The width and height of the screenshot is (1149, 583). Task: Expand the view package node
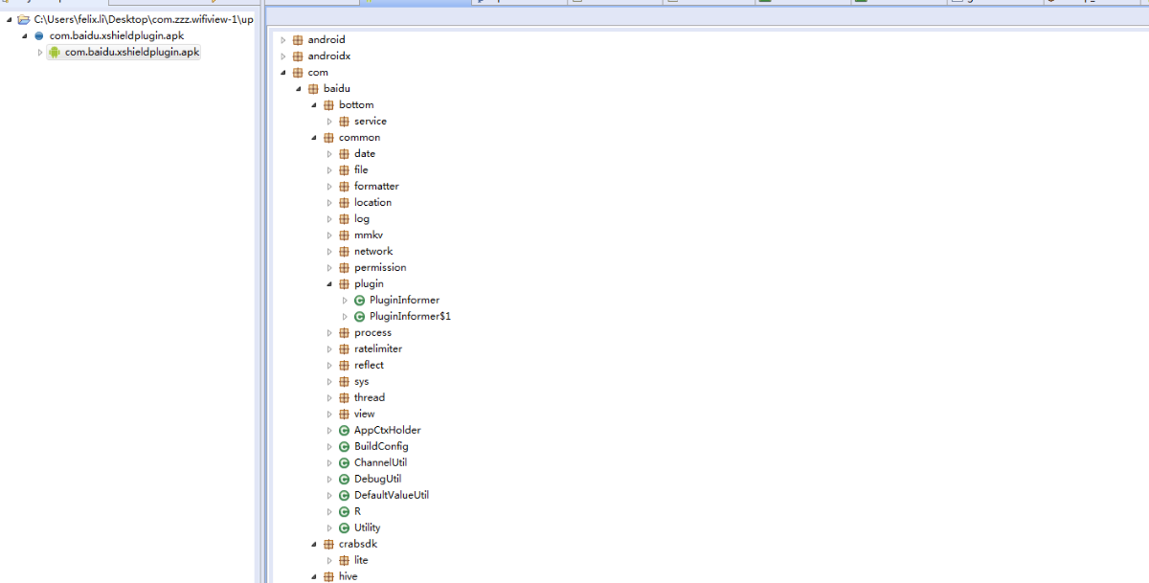pyautogui.click(x=329, y=415)
